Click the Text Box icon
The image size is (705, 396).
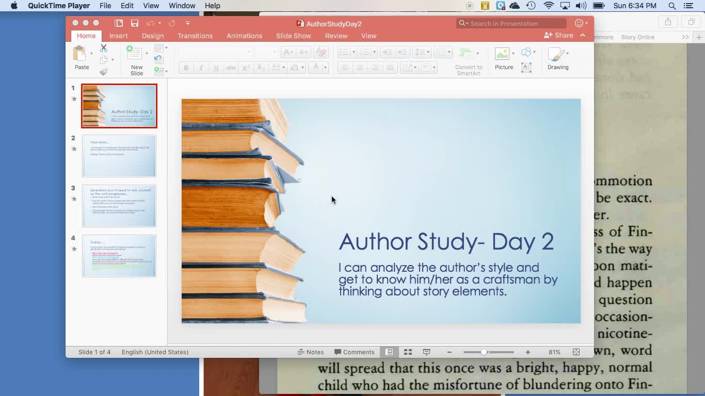point(526,68)
